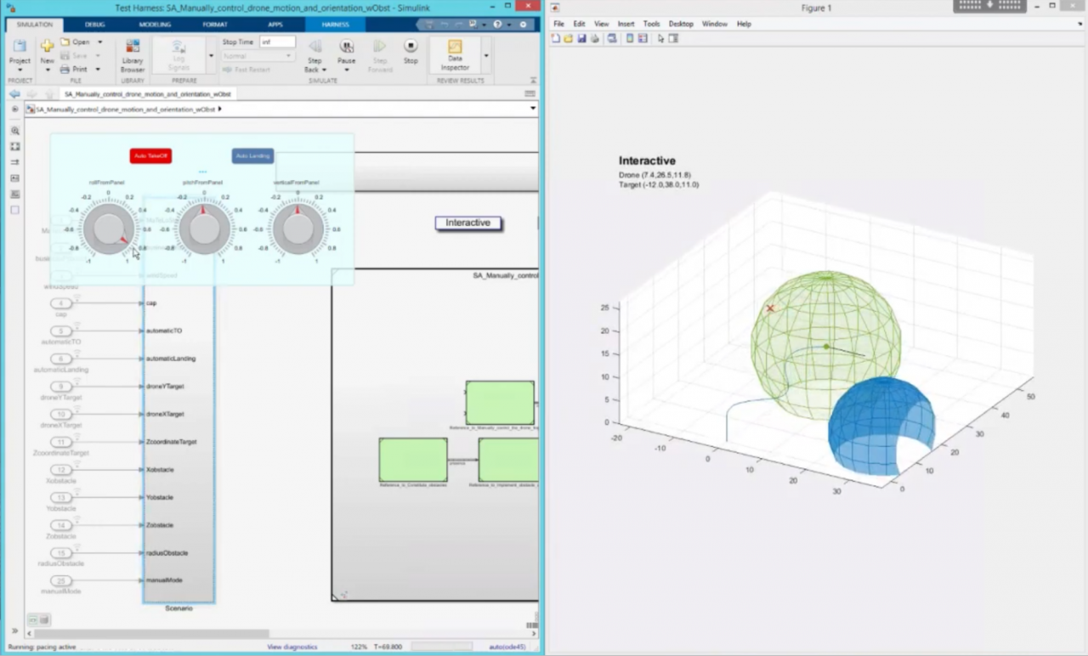This screenshot has height=656, width=1088.
Task: Expand the Open button dropdown arrow
Action: click(x=100, y=42)
